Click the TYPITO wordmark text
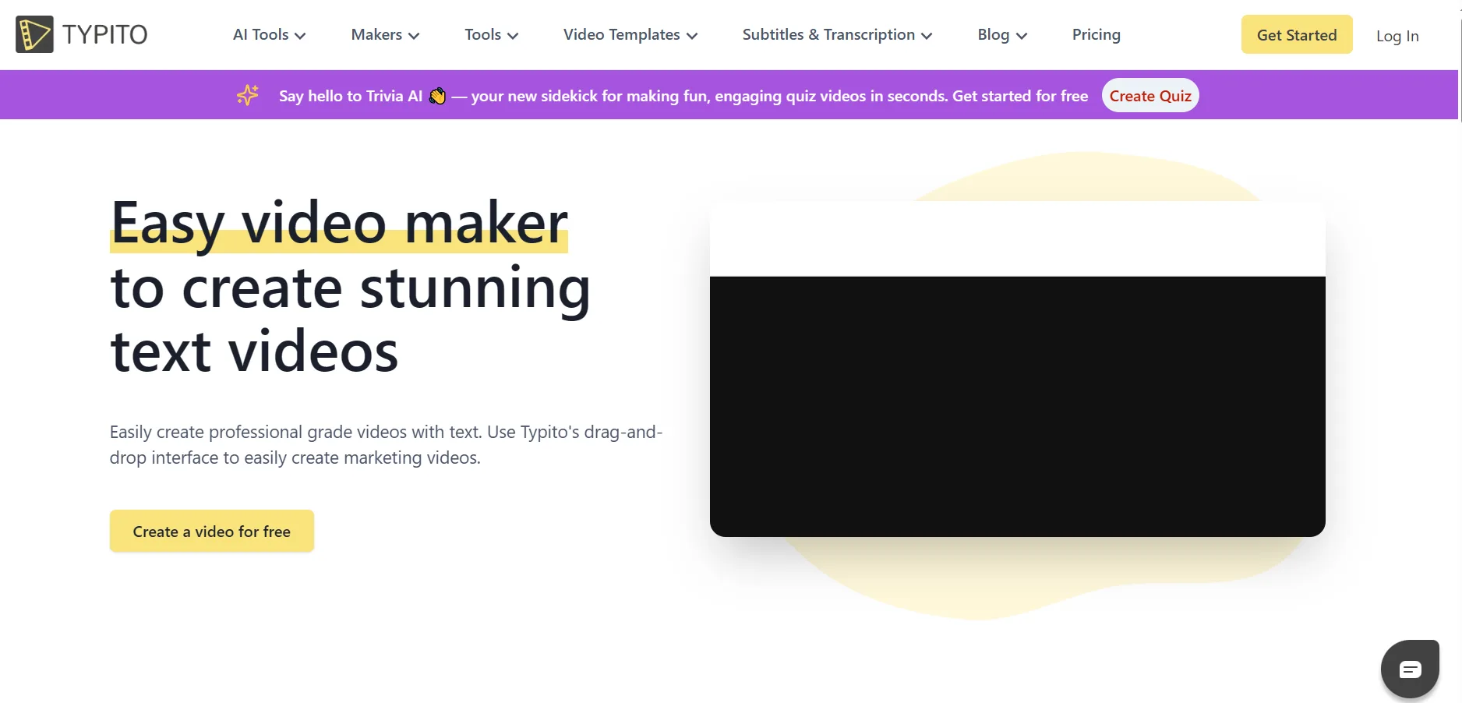1462x703 pixels. [104, 34]
